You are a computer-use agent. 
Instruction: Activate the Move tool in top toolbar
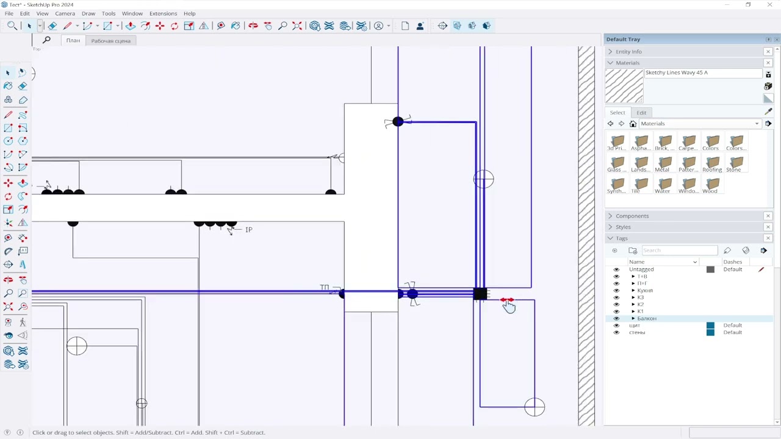(x=160, y=26)
